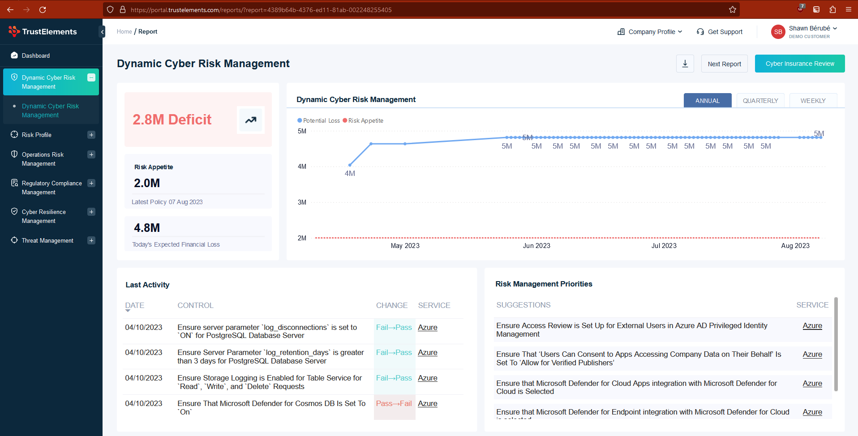This screenshot has height=436, width=858.
Task: Collapse the sidebar with the chevron handle
Action: (x=102, y=32)
